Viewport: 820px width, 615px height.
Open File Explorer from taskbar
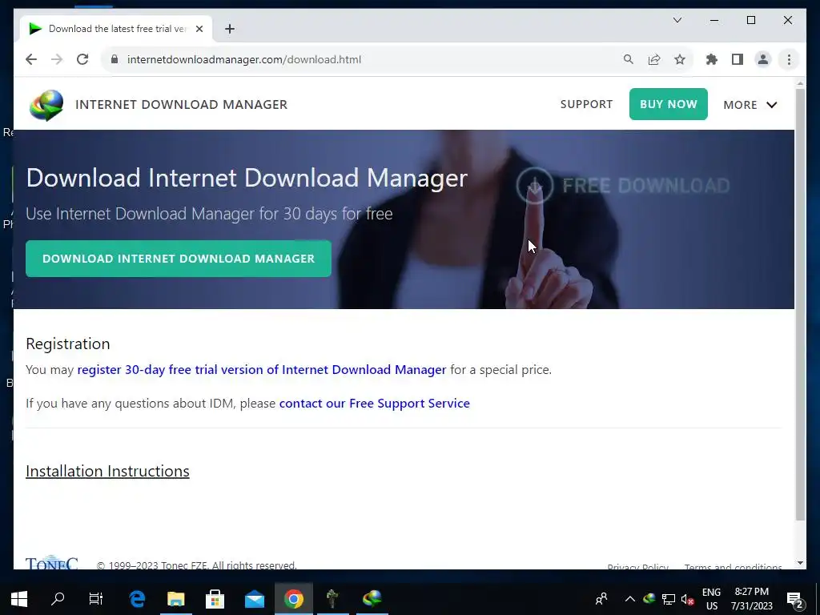[176, 599]
